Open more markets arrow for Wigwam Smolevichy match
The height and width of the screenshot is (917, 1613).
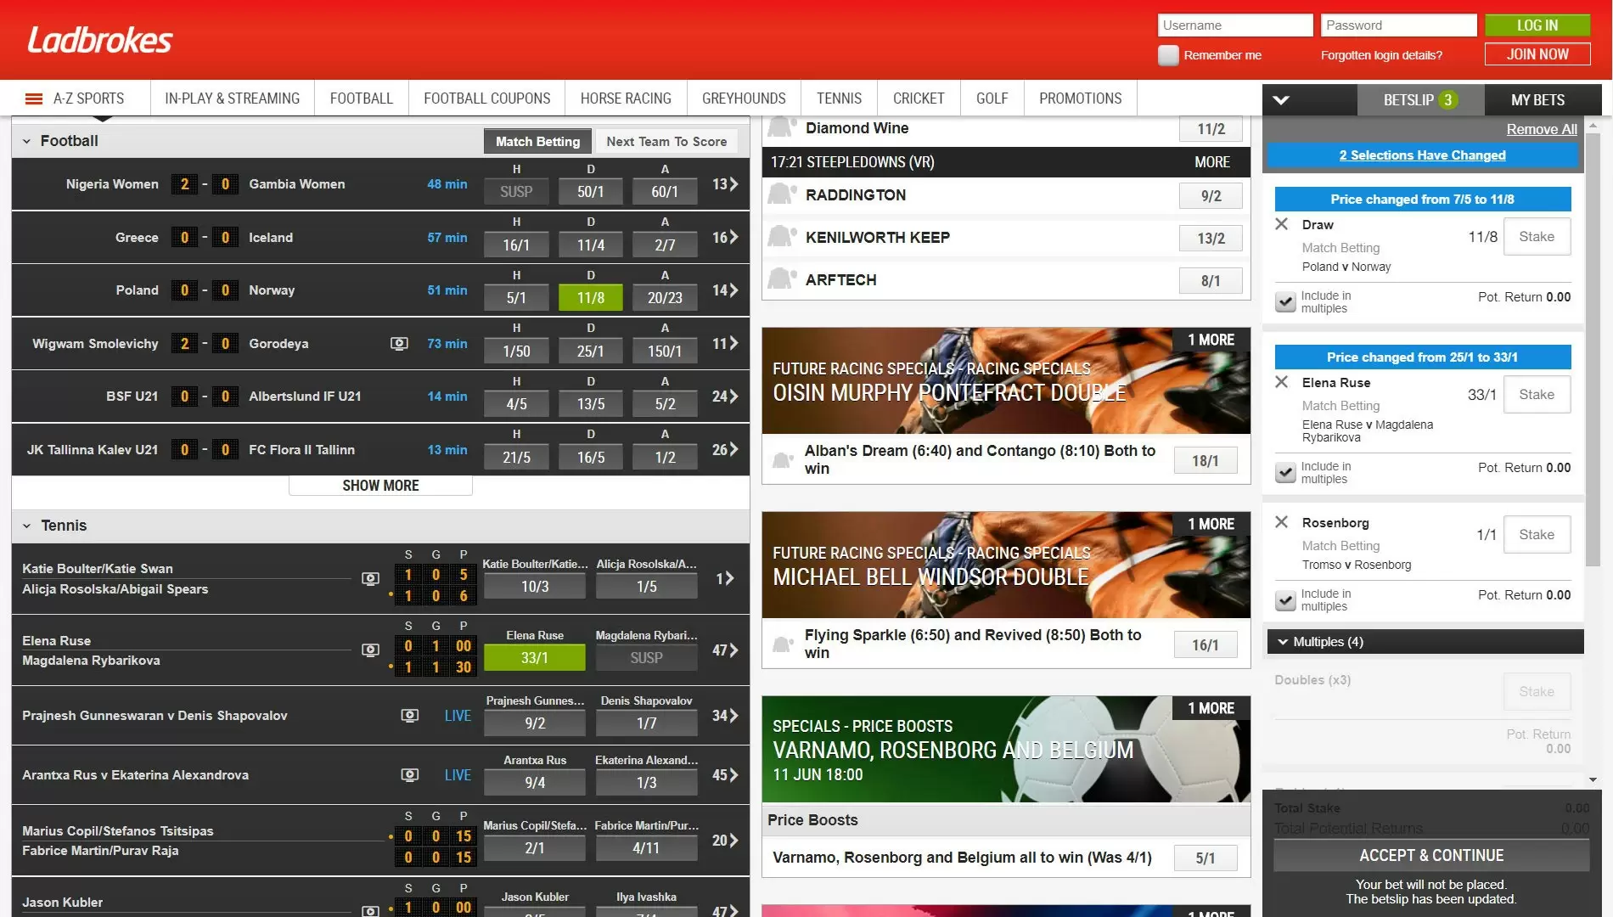726,344
